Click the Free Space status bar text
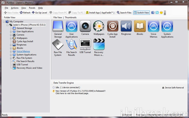The height and width of the screenshot is (118, 189). pyautogui.click(x=159, y=115)
